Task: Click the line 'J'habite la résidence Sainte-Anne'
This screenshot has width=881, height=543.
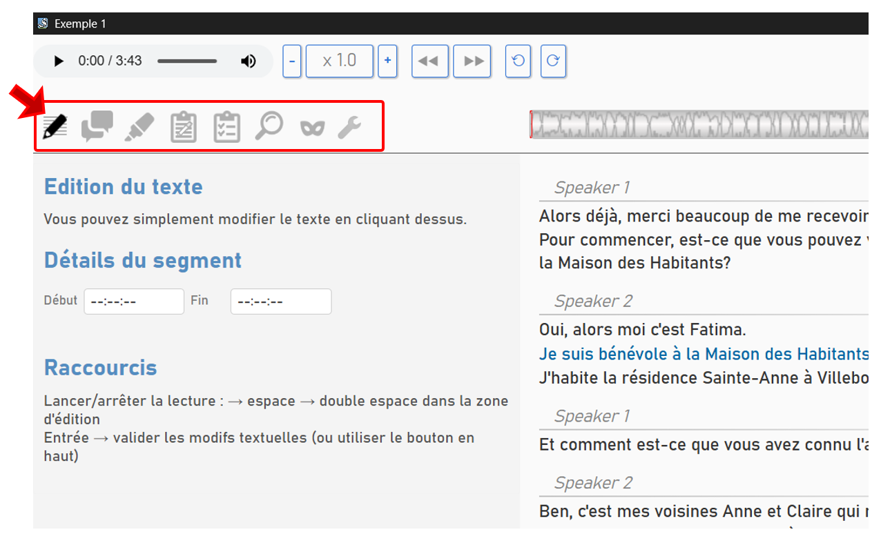Action: point(704,378)
